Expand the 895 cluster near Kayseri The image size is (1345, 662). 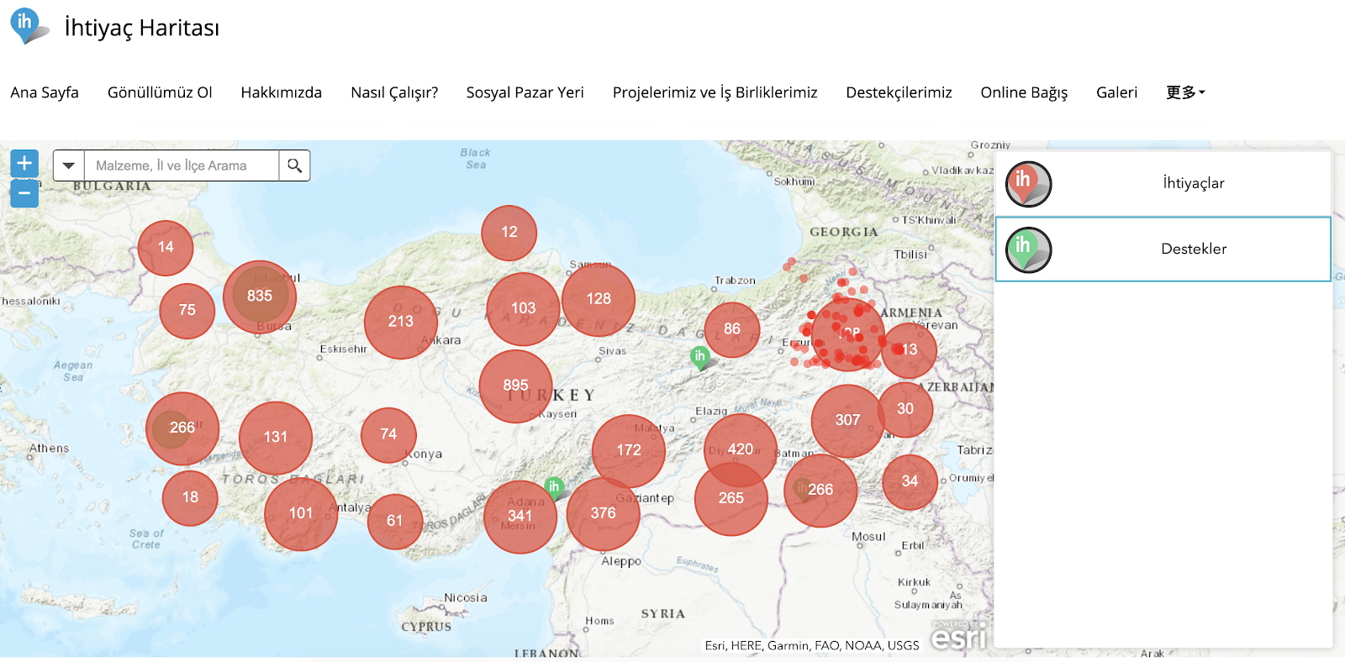tap(515, 386)
